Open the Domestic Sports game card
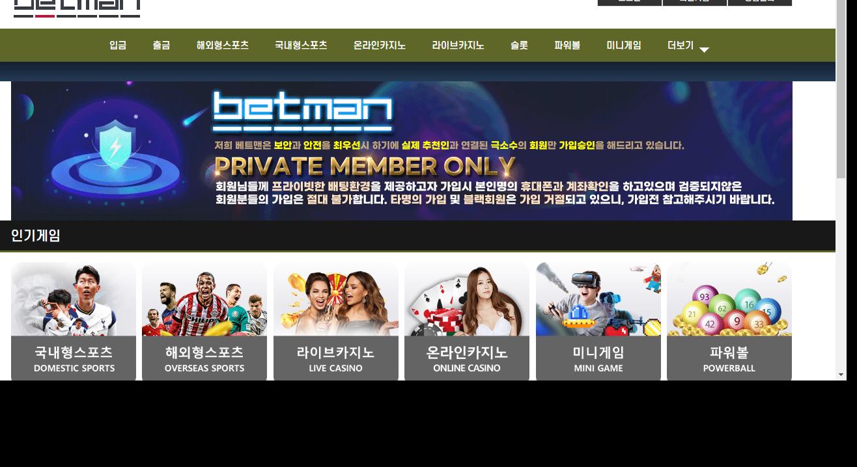Image resolution: width=857 pixels, height=467 pixels. pos(74,321)
